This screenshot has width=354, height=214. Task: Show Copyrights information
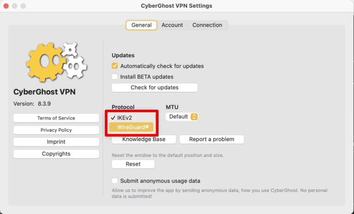56,154
